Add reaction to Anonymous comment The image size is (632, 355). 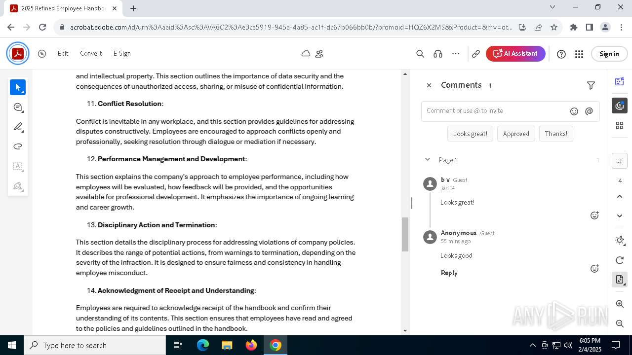595,269
